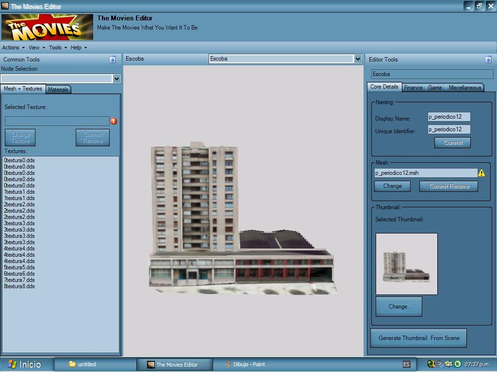Click the Unique Identifier field
Image resolution: width=497 pixels, height=372 pixels.
tap(449, 129)
